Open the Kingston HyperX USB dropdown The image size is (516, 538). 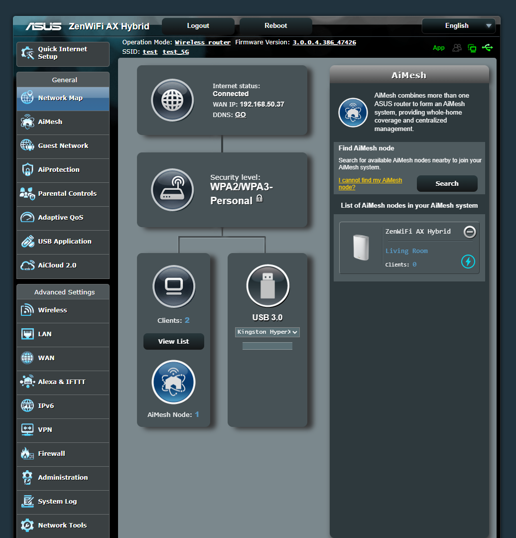(267, 332)
